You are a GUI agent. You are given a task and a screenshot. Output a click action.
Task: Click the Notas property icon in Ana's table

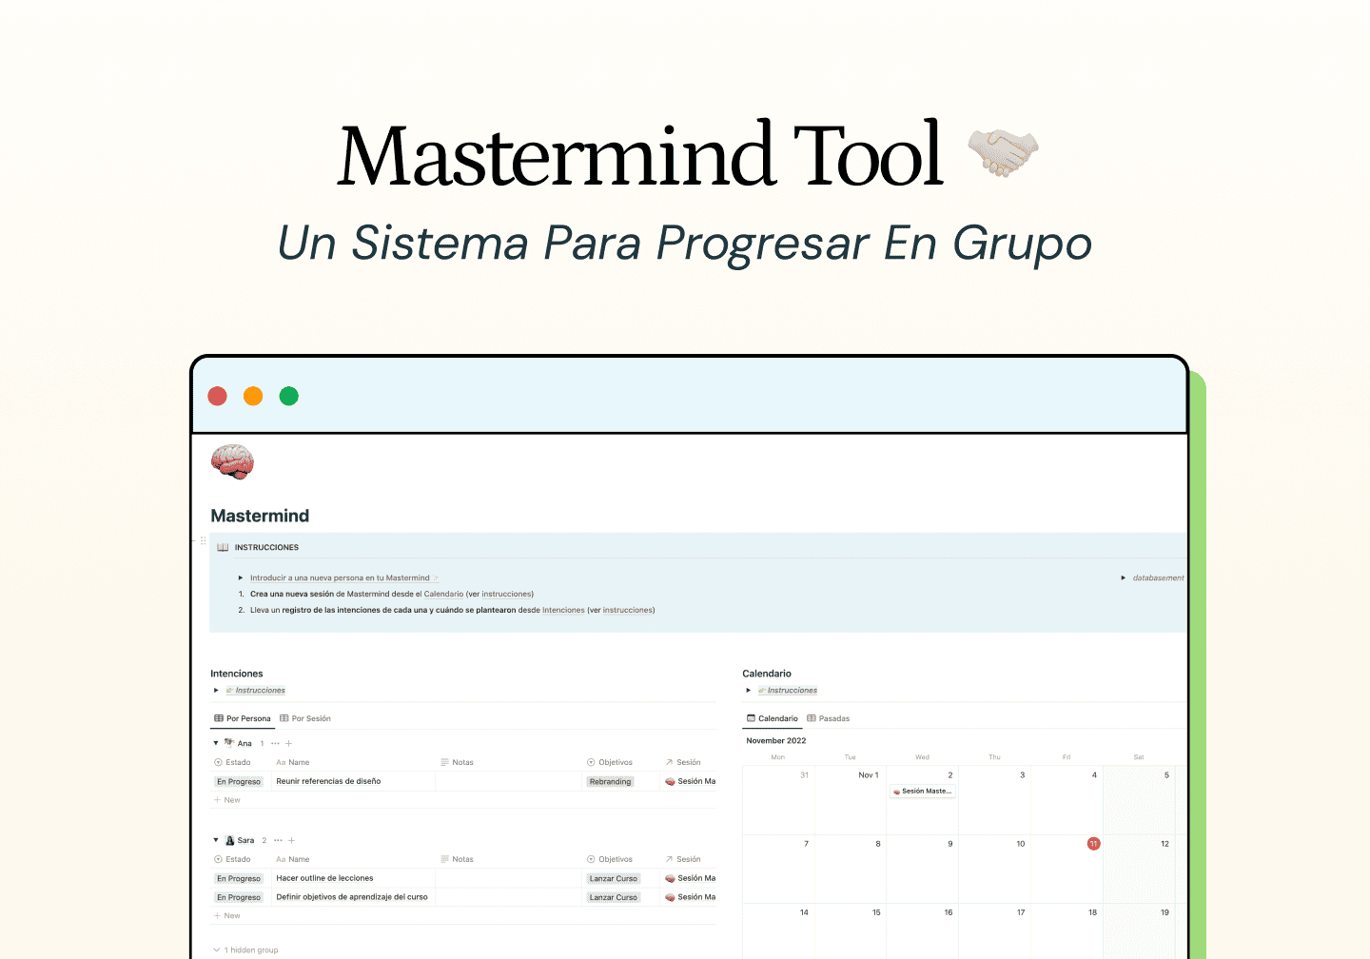point(444,762)
